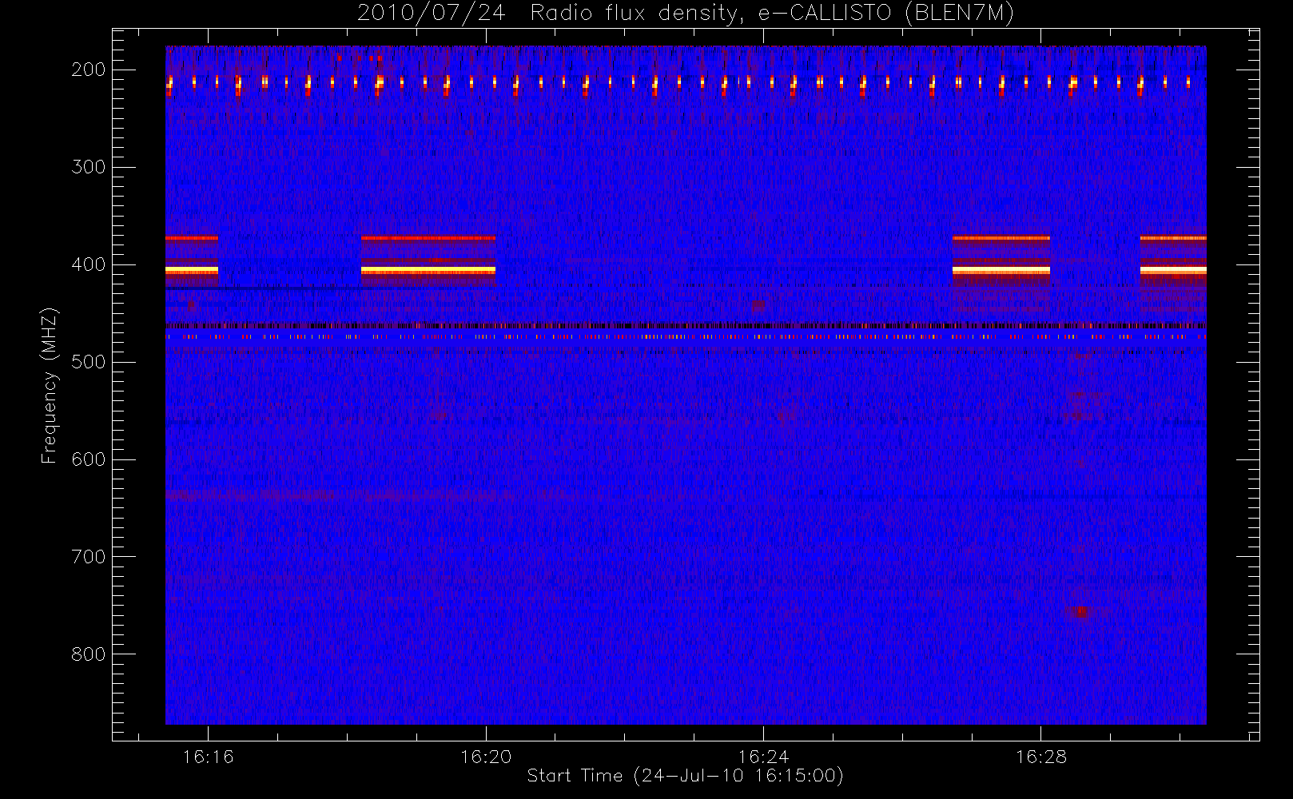The image size is (1293, 799).
Task: Click the 16:28 time tick label
Action: tap(1041, 757)
